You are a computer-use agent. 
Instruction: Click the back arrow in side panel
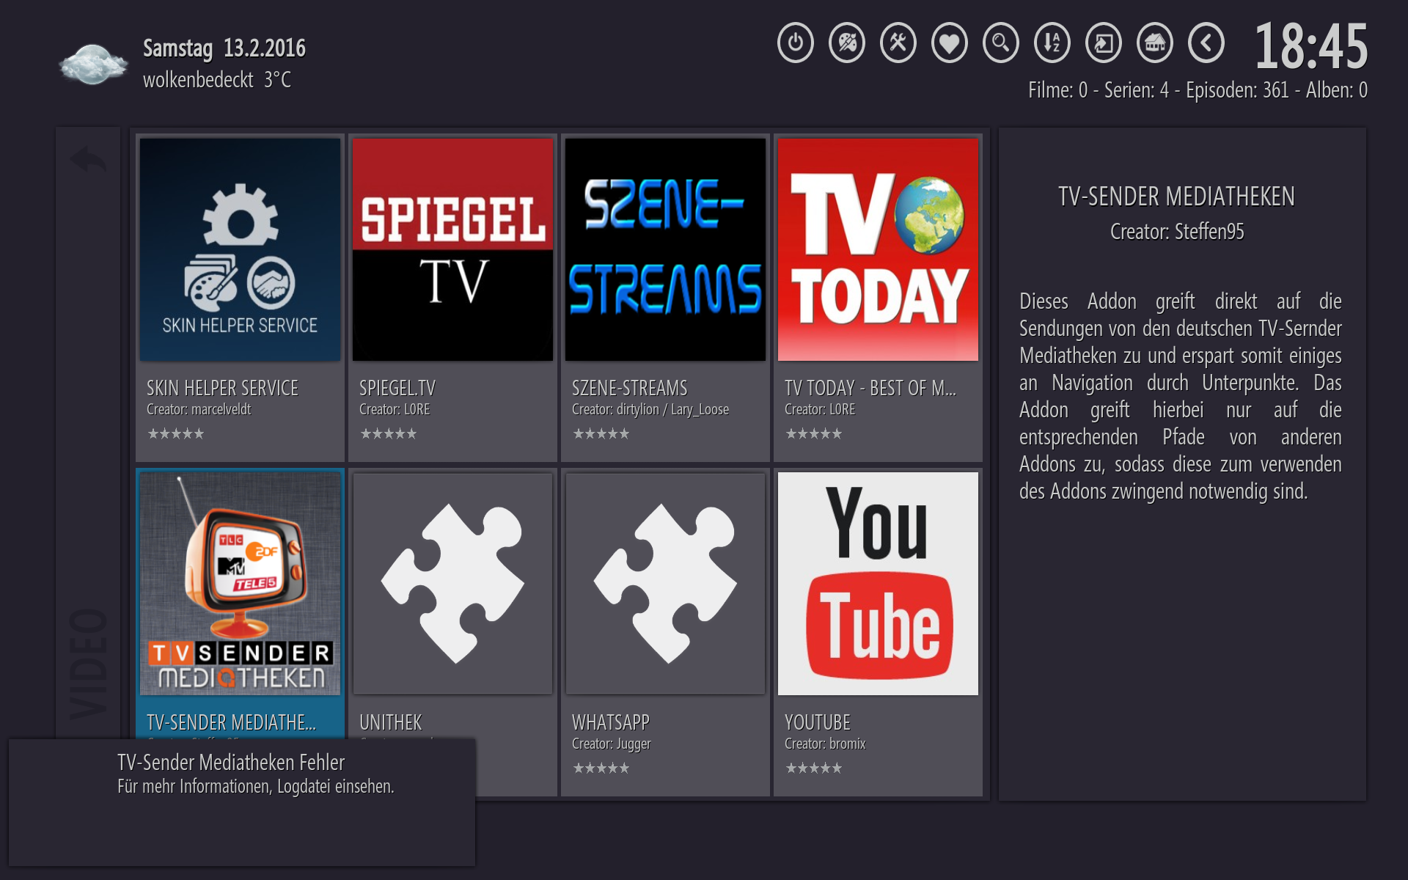tap(88, 159)
